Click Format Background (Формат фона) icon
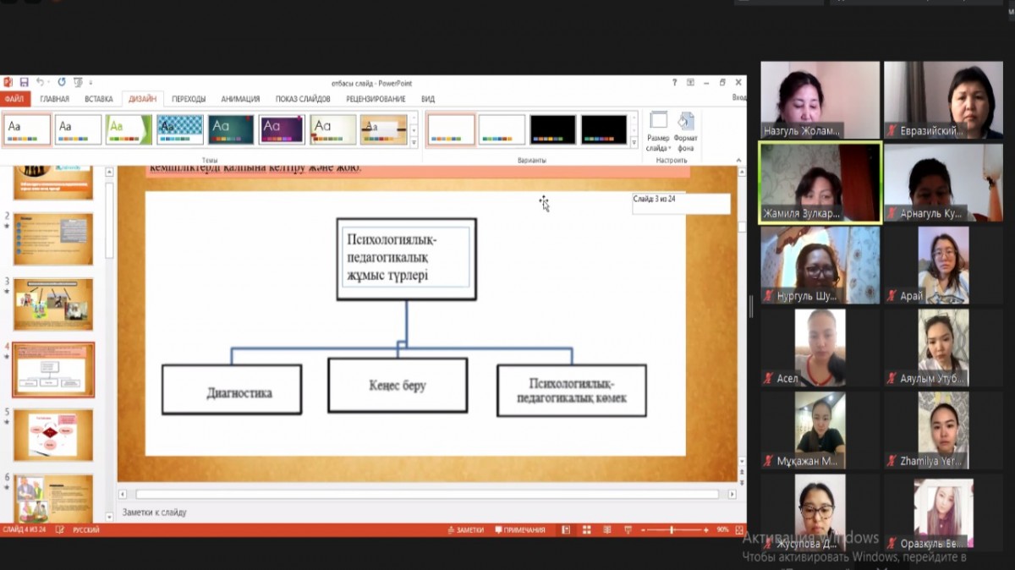The width and height of the screenshot is (1015, 570). (x=686, y=130)
